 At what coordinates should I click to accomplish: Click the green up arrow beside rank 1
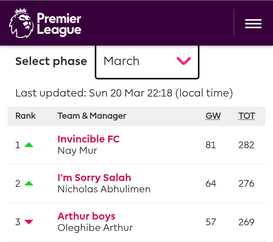(x=29, y=145)
